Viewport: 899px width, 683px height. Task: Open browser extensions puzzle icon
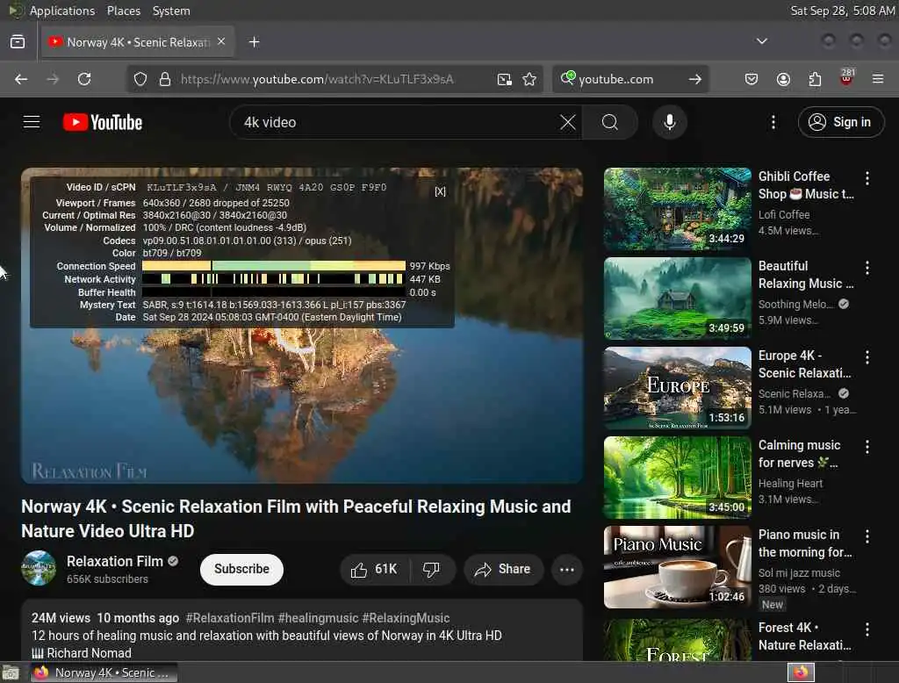[815, 79]
